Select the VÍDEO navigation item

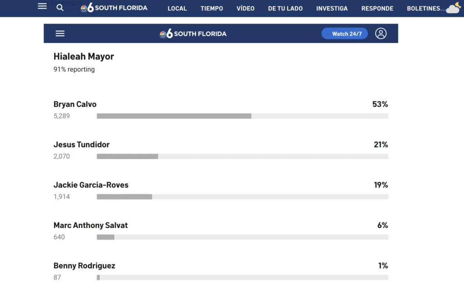[245, 9]
